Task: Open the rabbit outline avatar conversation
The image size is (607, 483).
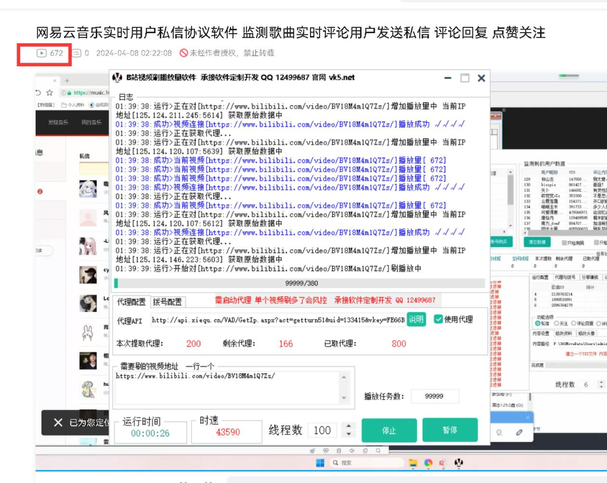Action: click(88, 332)
